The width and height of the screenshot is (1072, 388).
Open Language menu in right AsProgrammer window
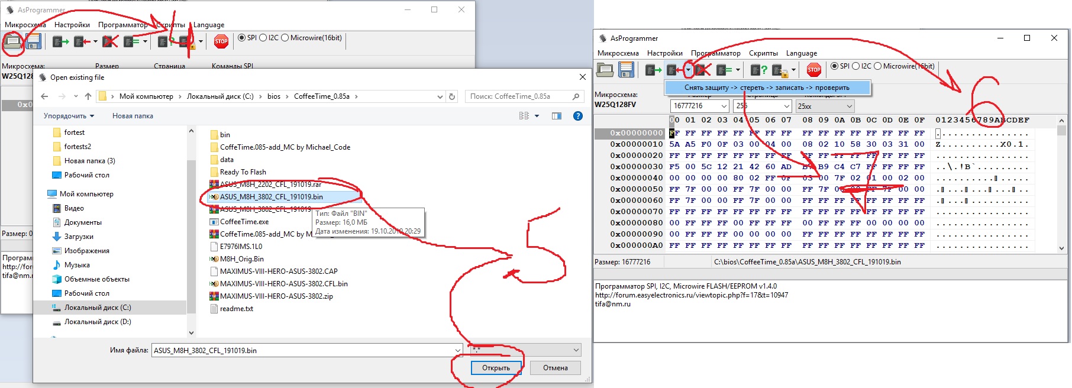802,53
